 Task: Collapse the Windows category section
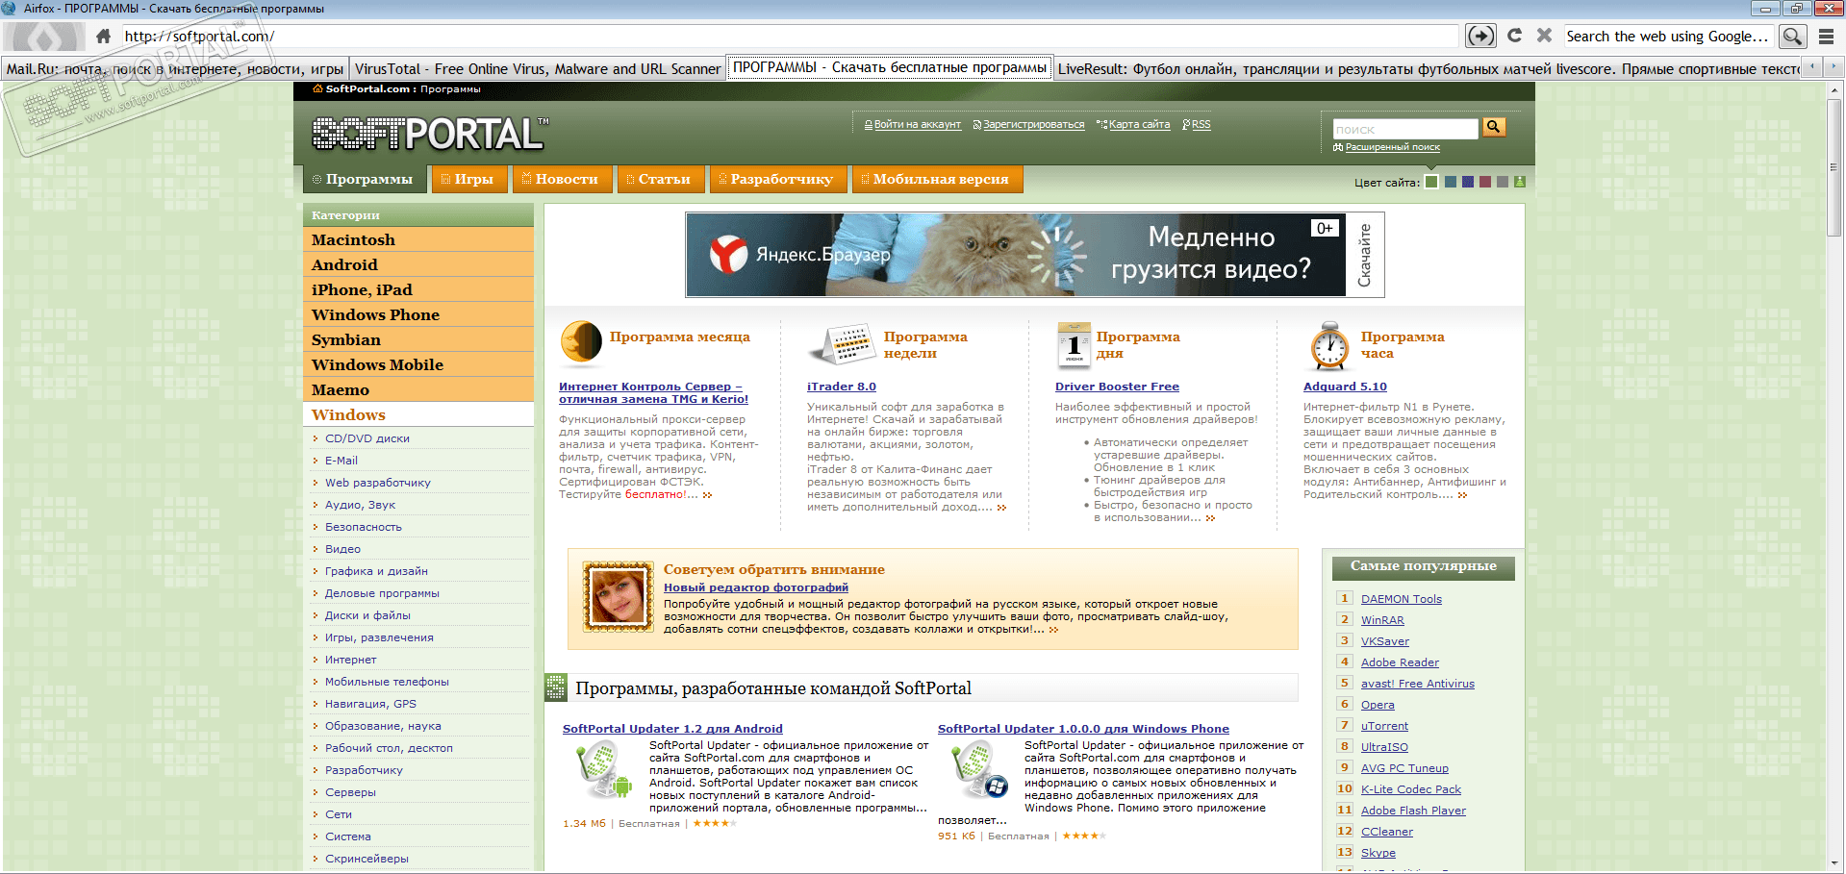tap(418, 414)
